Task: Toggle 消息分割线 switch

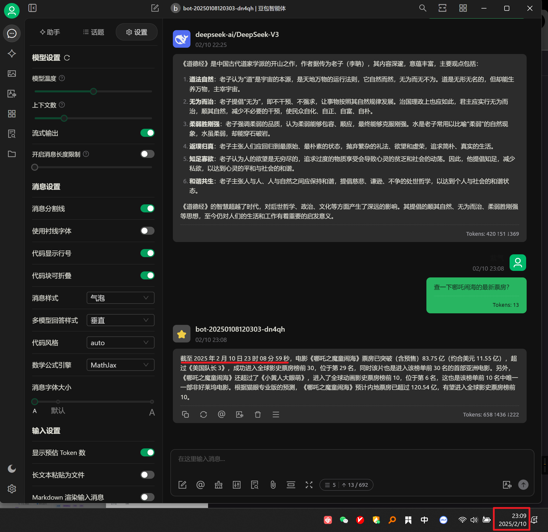Action: coord(147,208)
